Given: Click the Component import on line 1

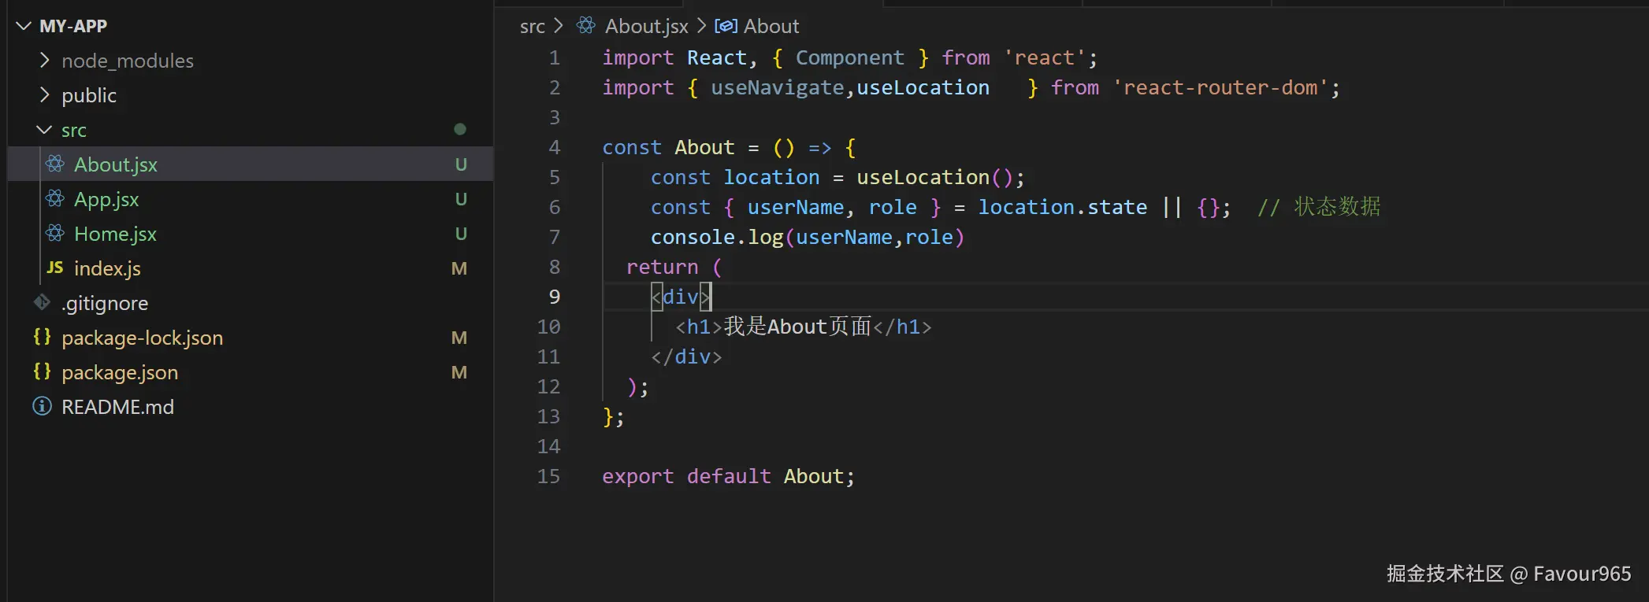Looking at the screenshot, I should point(849,57).
